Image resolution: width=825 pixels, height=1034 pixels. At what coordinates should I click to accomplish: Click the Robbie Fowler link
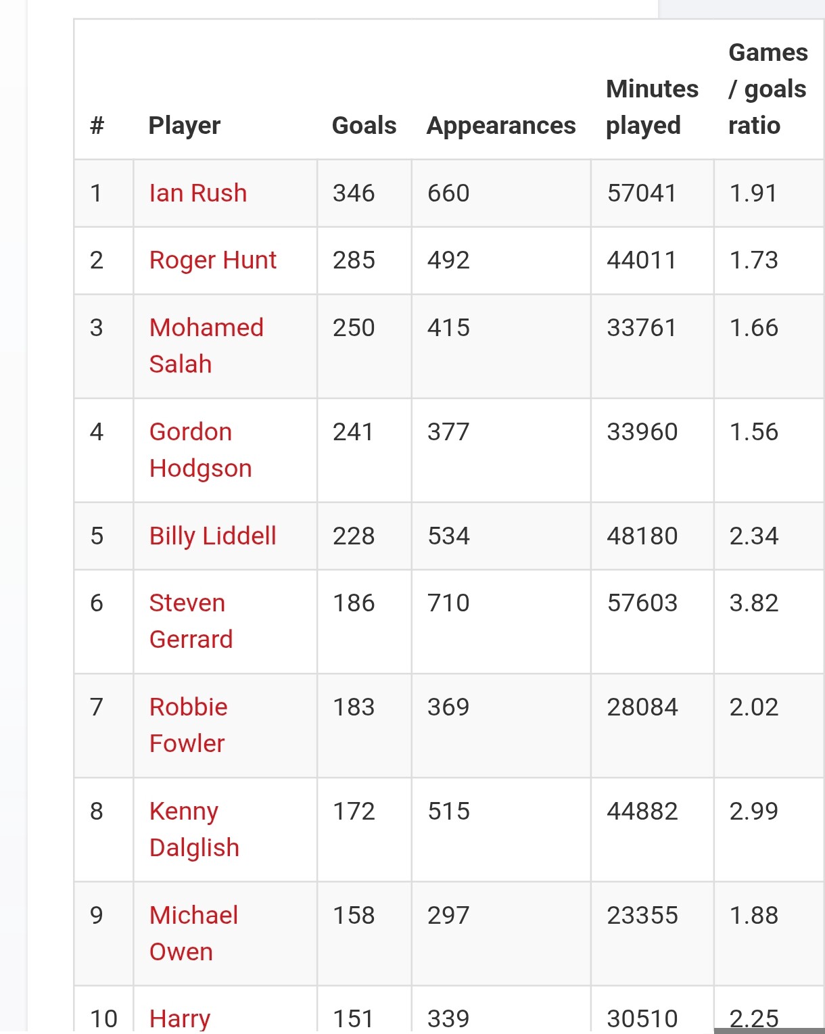pos(188,707)
